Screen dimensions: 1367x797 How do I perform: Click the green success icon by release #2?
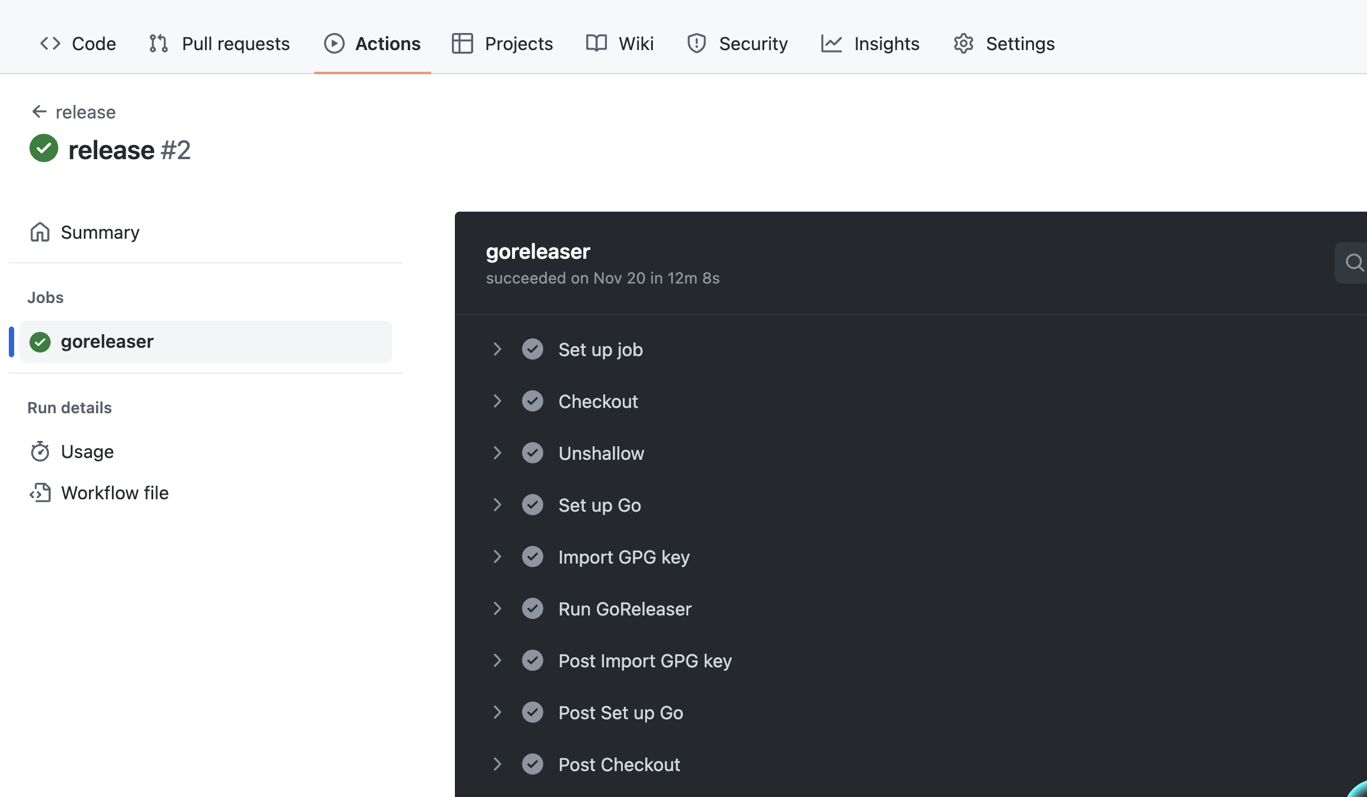(x=44, y=149)
